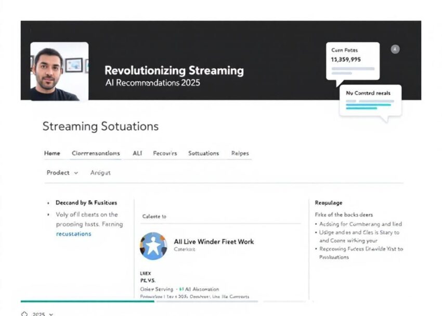
Task: Select the ALI tab
Action: pyautogui.click(x=137, y=153)
